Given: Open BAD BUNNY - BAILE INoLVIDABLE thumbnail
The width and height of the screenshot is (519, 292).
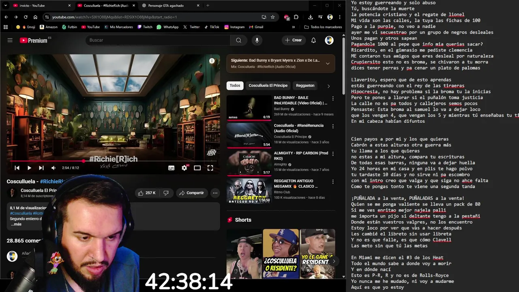Looking at the screenshot, I should (x=249, y=108).
